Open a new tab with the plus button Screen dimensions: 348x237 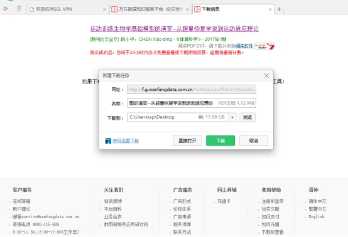(x=279, y=9)
